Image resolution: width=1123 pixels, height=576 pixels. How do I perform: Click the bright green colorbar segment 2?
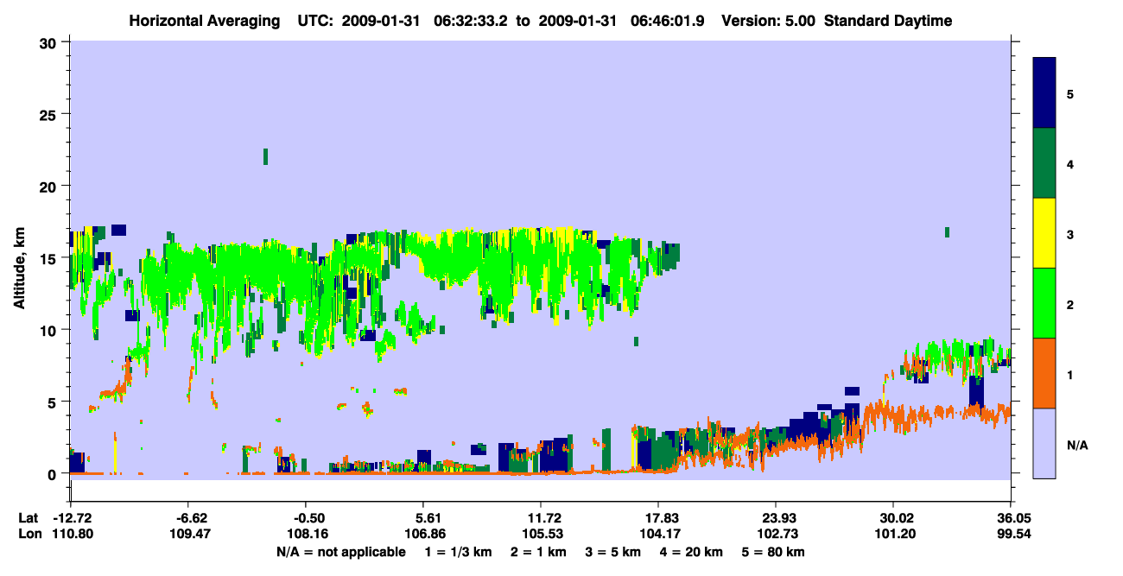[1044, 303]
